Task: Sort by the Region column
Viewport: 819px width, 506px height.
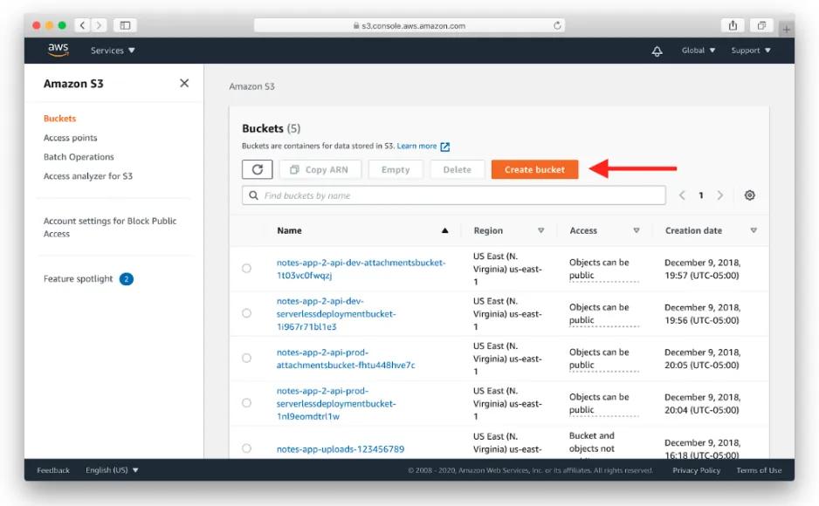Action: pyautogui.click(x=541, y=230)
